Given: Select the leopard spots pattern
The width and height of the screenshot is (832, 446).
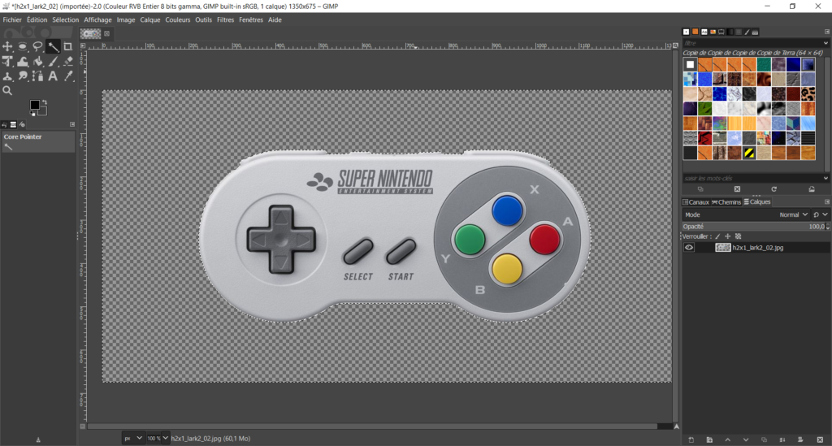Looking at the screenshot, I should coord(808,94).
